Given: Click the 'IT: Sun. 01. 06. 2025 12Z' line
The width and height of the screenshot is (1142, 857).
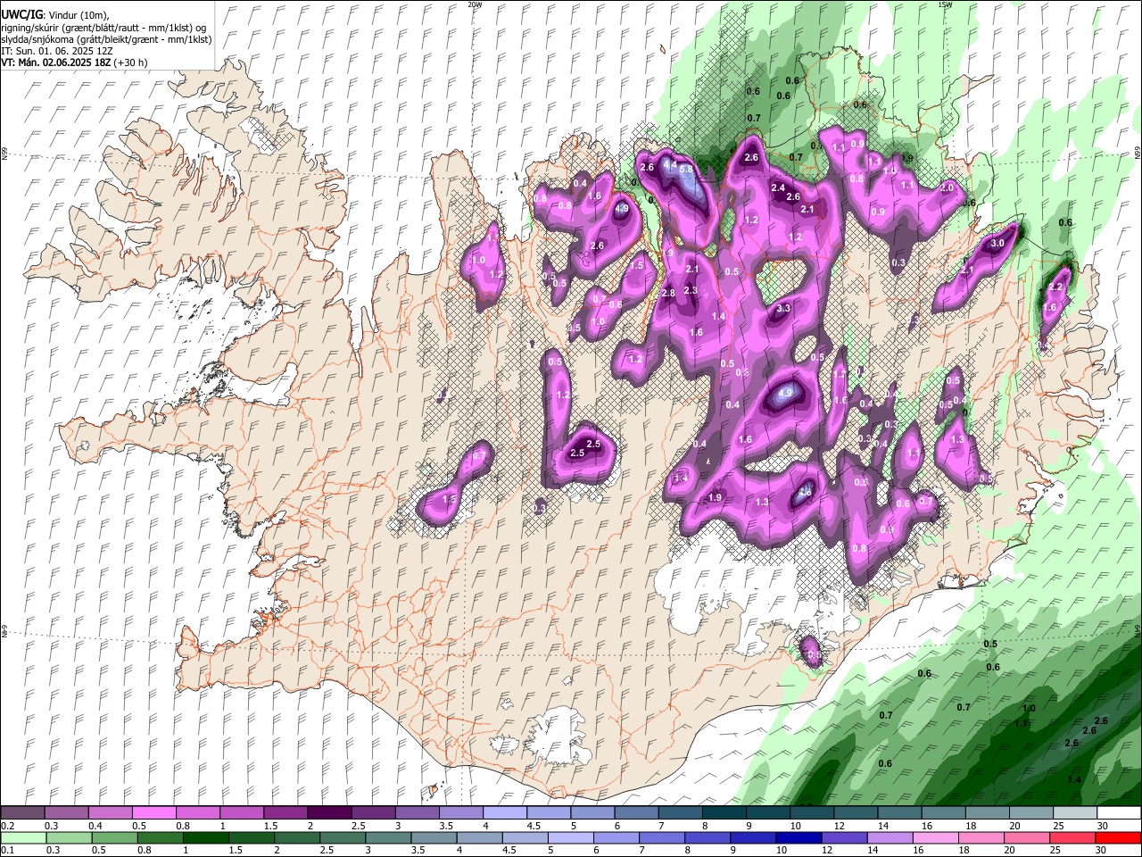Looking at the screenshot, I should point(57,51).
